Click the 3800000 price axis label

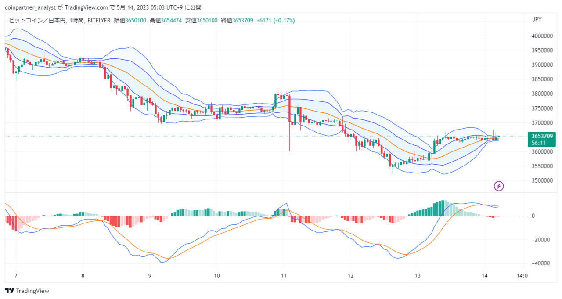tap(542, 94)
